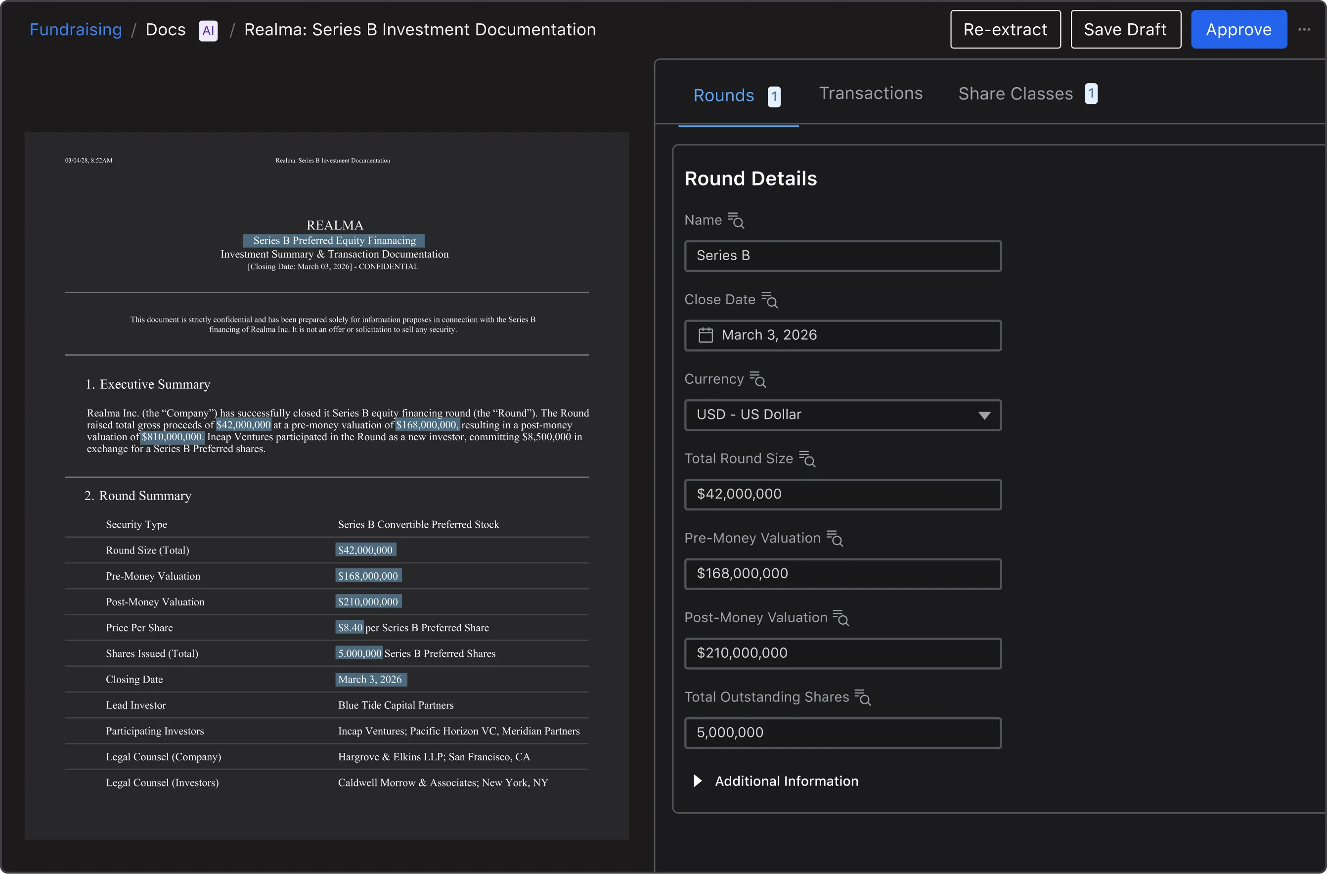Image resolution: width=1327 pixels, height=874 pixels.
Task: Select the Rounds tab
Action: (x=724, y=95)
